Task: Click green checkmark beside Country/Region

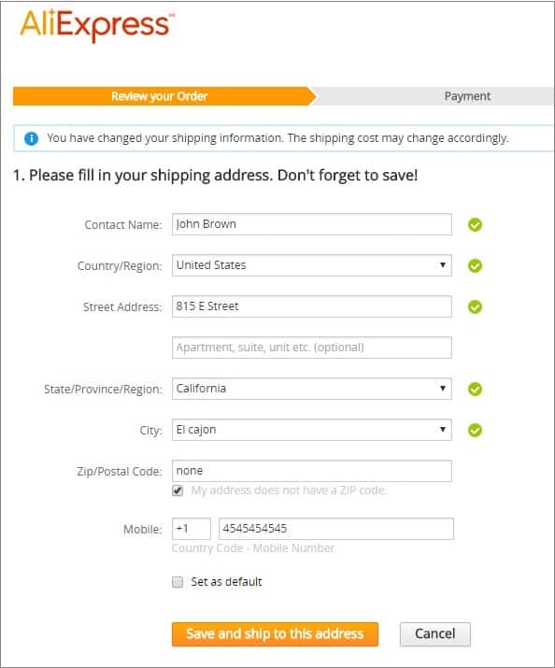Action: (475, 266)
